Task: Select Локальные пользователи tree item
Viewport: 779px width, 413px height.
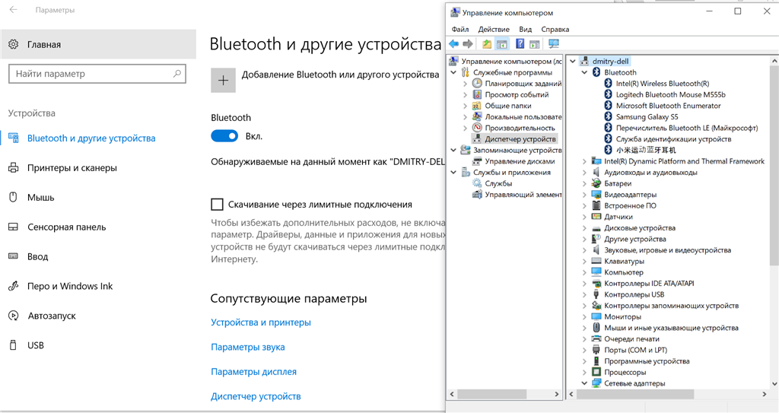Action: (523, 117)
